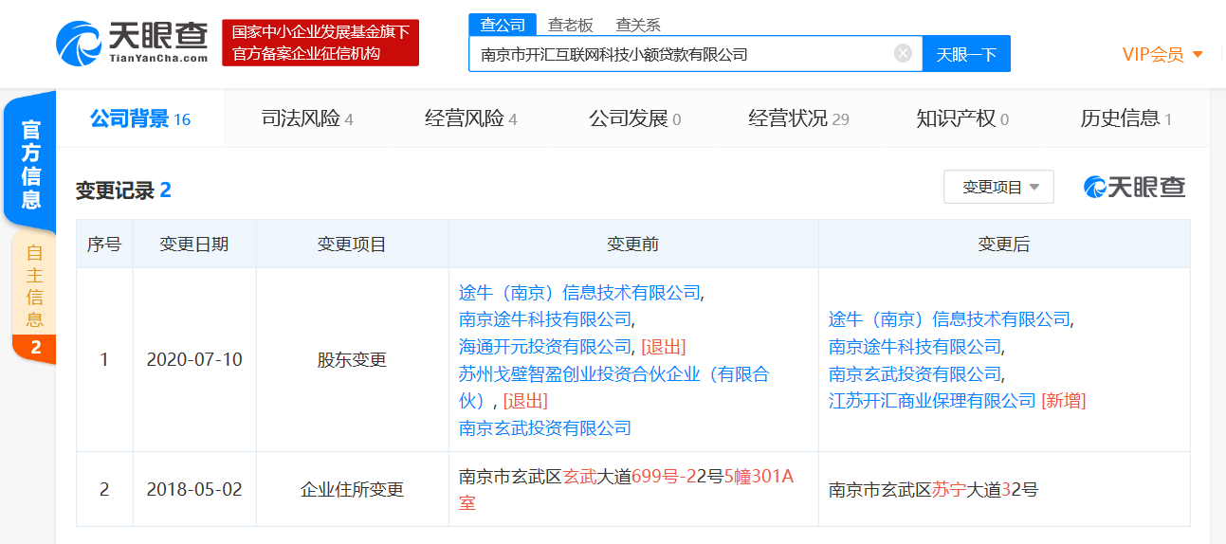Expand the VIP会员 dropdown menu
The width and height of the screenshot is (1226, 544).
[1162, 54]
